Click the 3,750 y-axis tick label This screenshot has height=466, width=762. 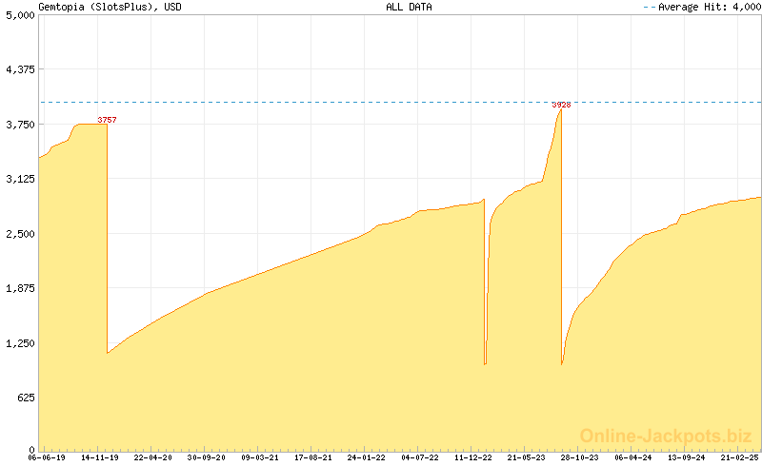click(19, 125)
